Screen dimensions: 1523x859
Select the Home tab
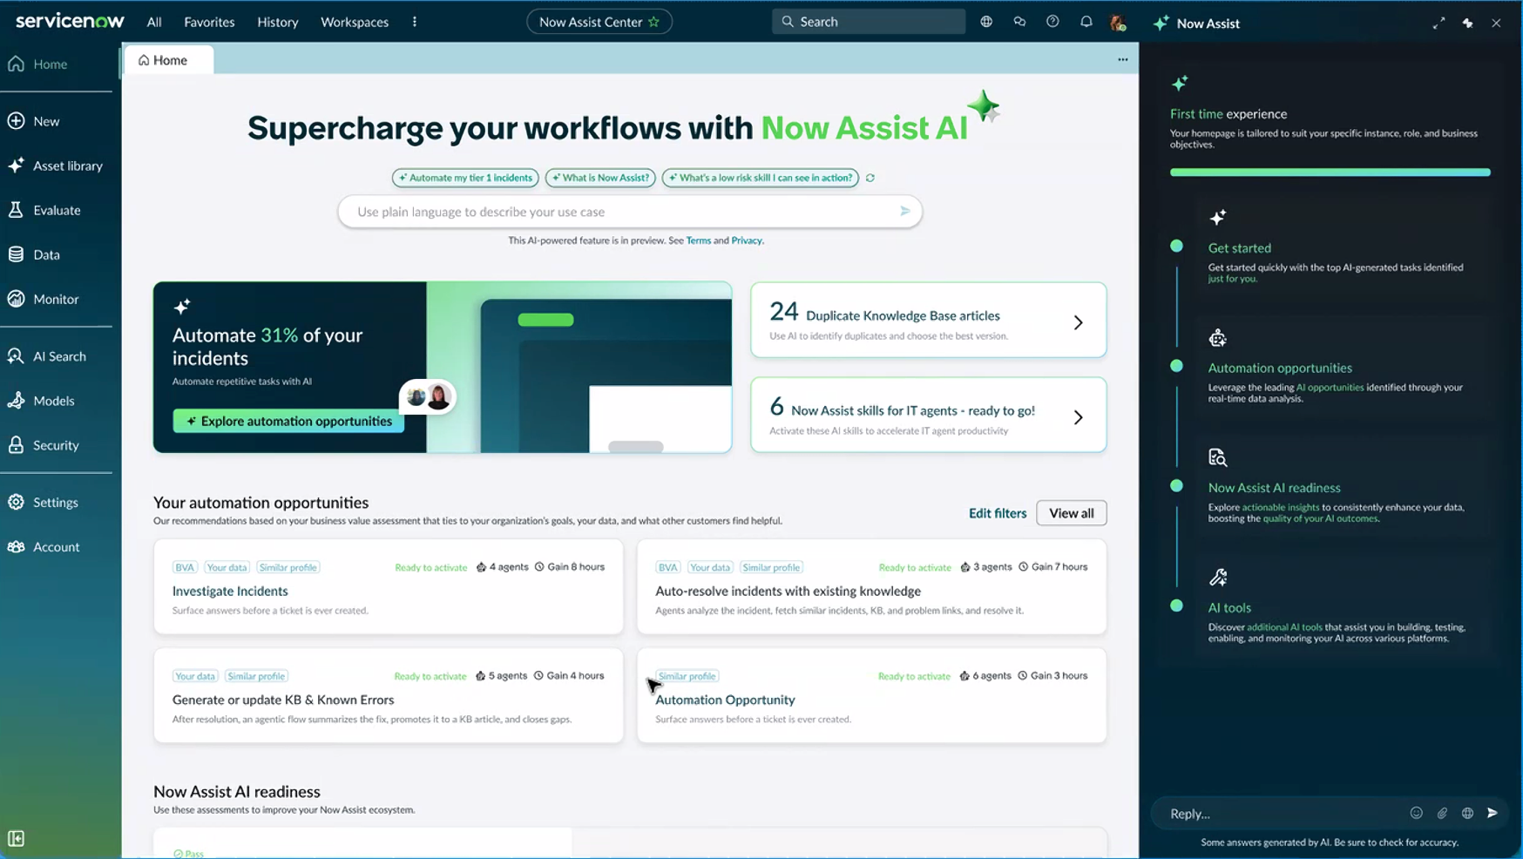(x=169, y=60)
